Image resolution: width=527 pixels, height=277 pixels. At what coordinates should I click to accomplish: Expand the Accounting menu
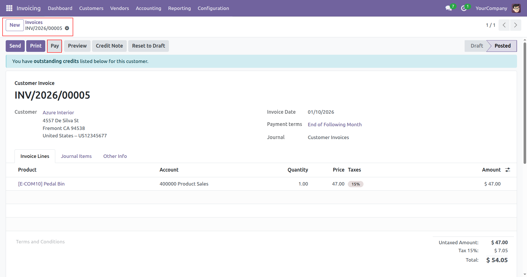click(x=148, y=8)
